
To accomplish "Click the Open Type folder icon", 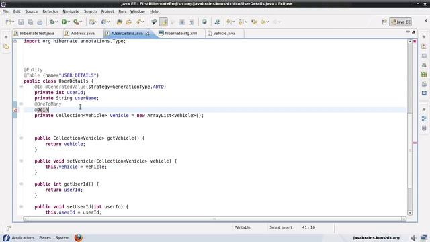I will tap(120, 22).
